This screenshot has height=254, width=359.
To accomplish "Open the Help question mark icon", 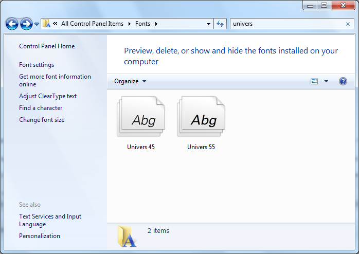I will coord(343,81).
